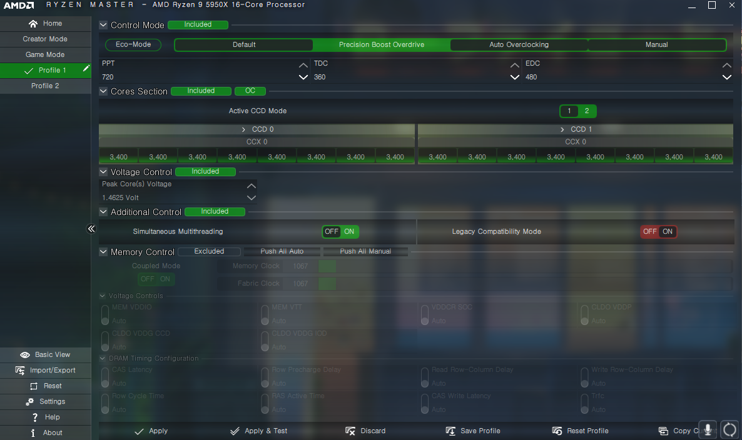The width and height of the screenshot is (742, 440).
Task: Increase the TDC value with the up arrow
Action: [515, 65]
